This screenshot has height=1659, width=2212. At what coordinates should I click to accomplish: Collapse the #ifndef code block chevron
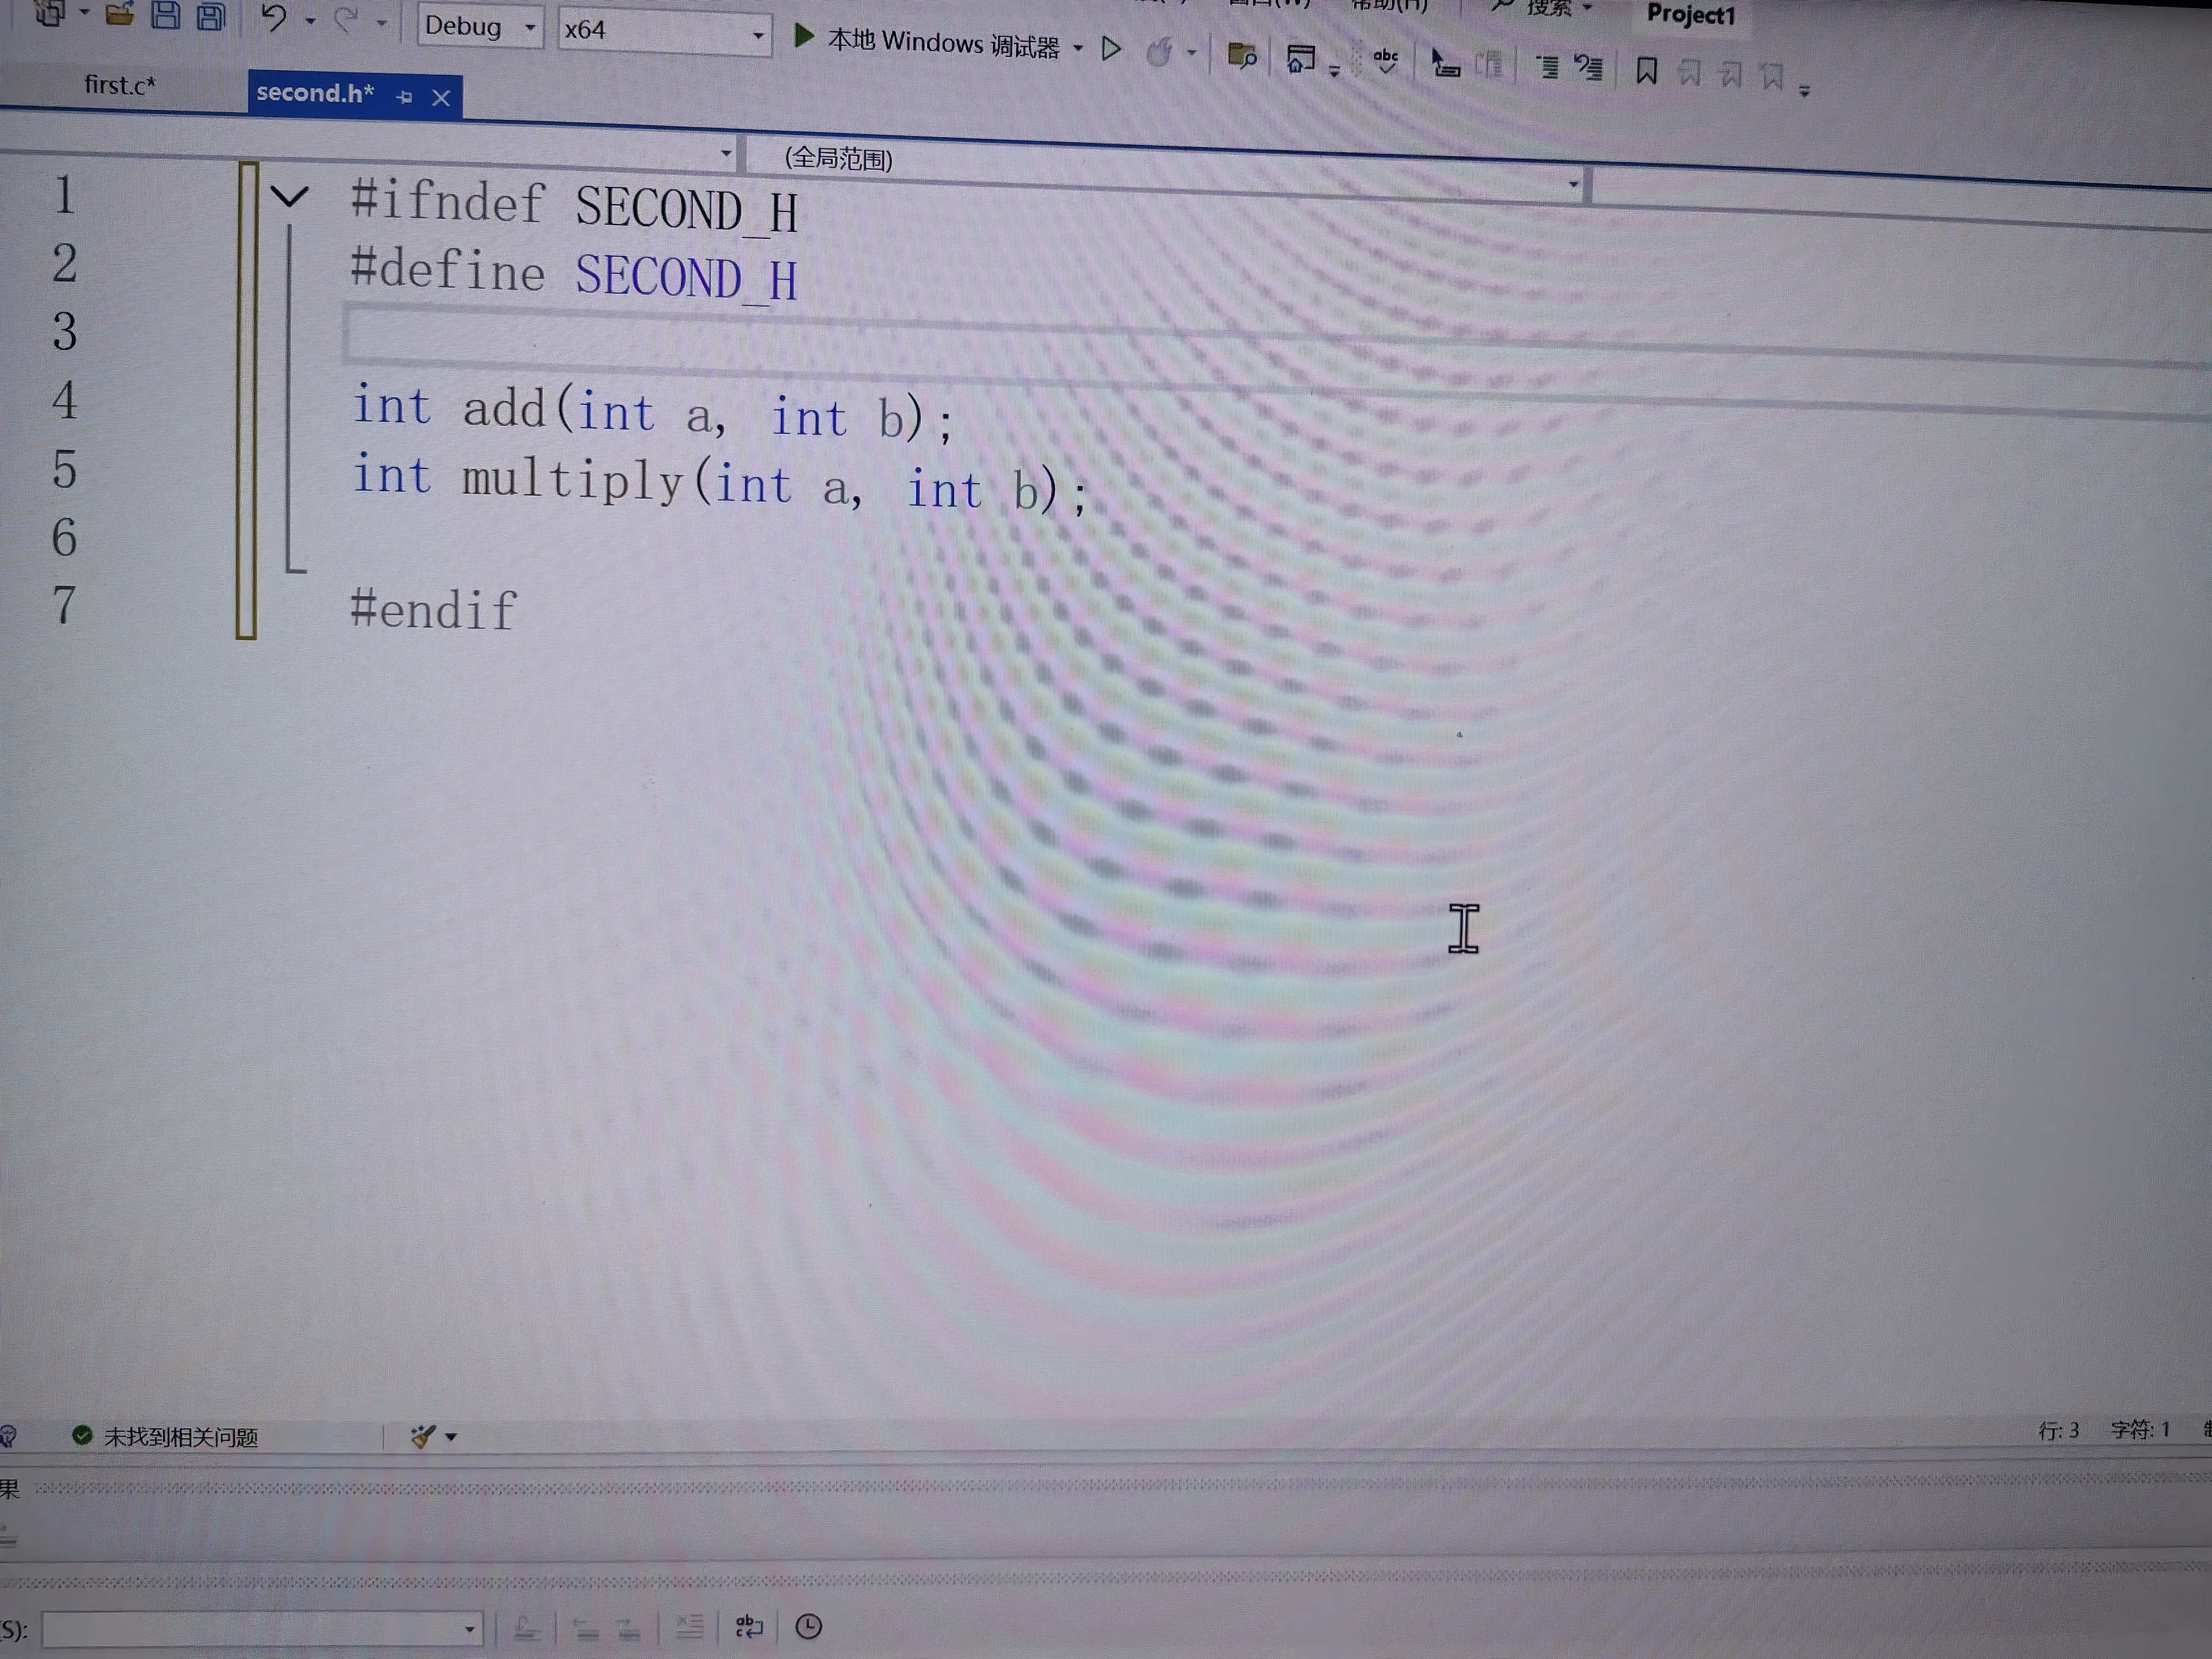pos(290,195)
